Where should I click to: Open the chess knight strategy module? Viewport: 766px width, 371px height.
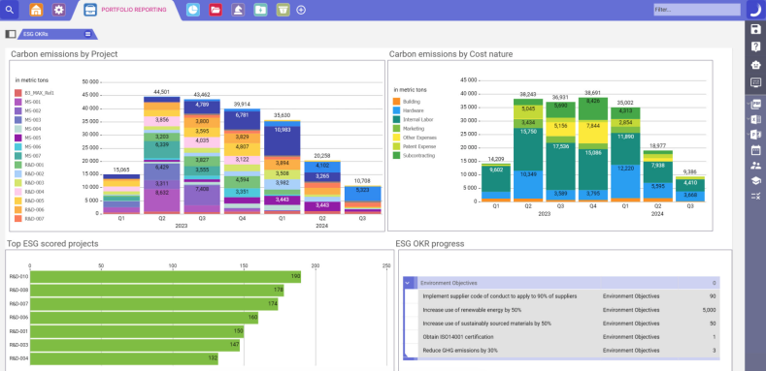point(238,10)
